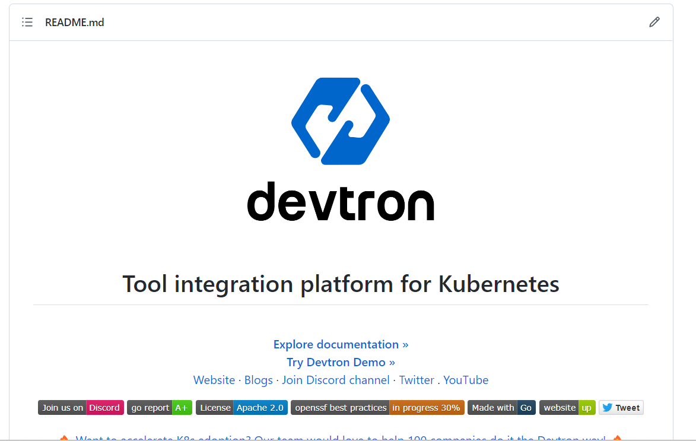Click the Made with Go badge
The height and width of the screenshot is (441, 696).
tap(501, 408)
